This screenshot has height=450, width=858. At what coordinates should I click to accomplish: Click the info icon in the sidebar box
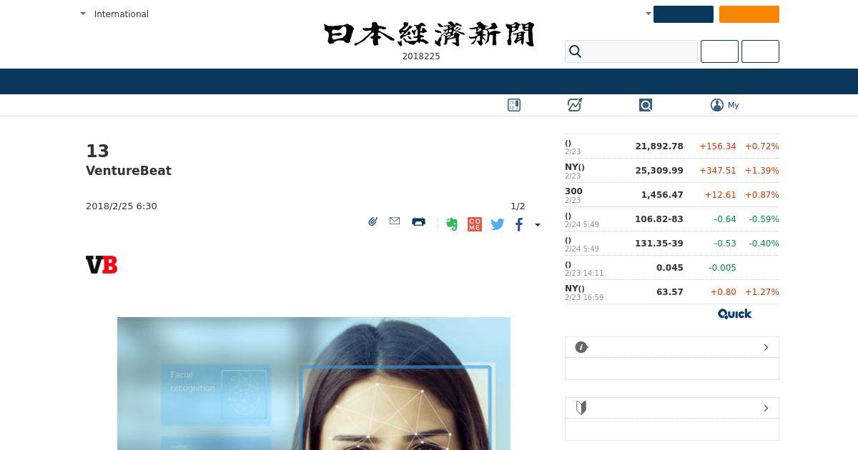pyautogui.click(x=581, y=347)
